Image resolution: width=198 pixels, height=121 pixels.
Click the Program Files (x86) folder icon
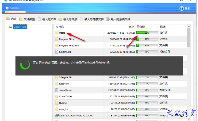[57, 45]
